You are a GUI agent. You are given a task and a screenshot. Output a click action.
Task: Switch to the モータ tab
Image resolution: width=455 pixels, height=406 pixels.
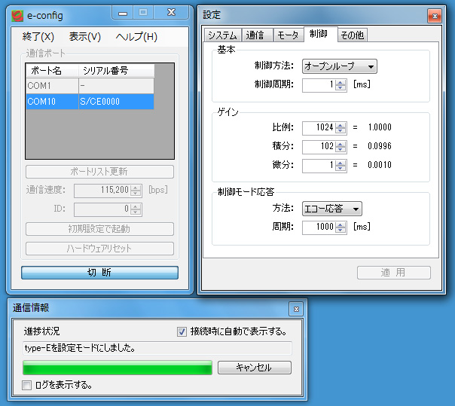point(288,35)
